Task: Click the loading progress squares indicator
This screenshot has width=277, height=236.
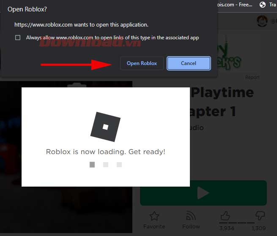Action: (106, 165)
